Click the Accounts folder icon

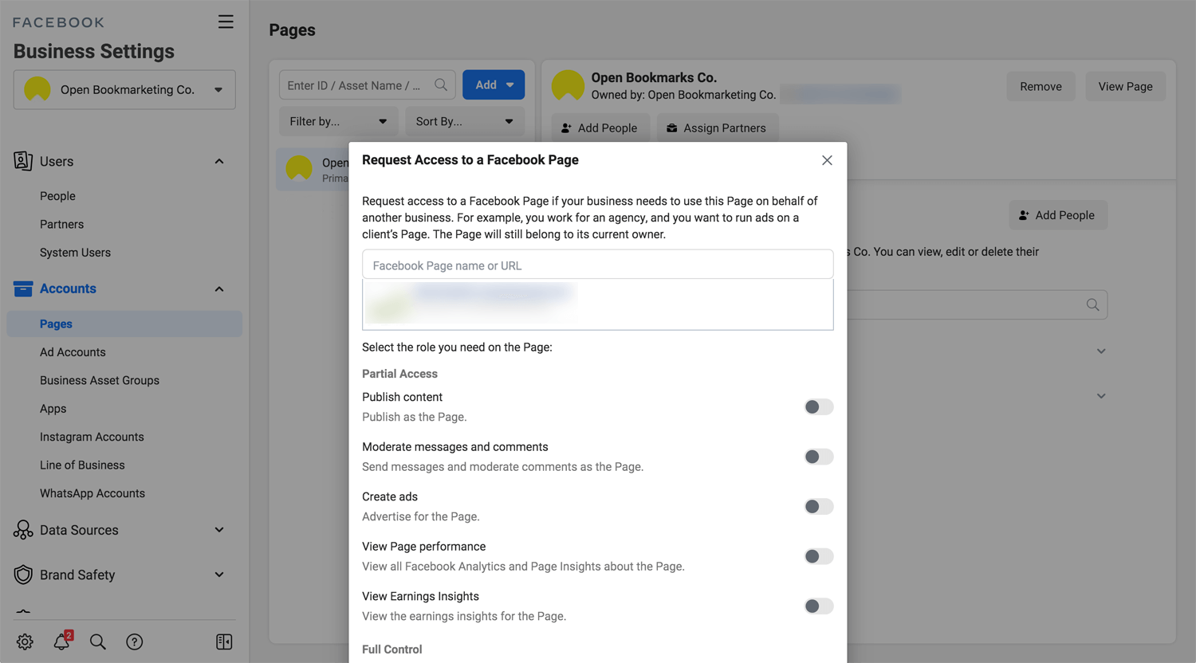click(23, 288)
